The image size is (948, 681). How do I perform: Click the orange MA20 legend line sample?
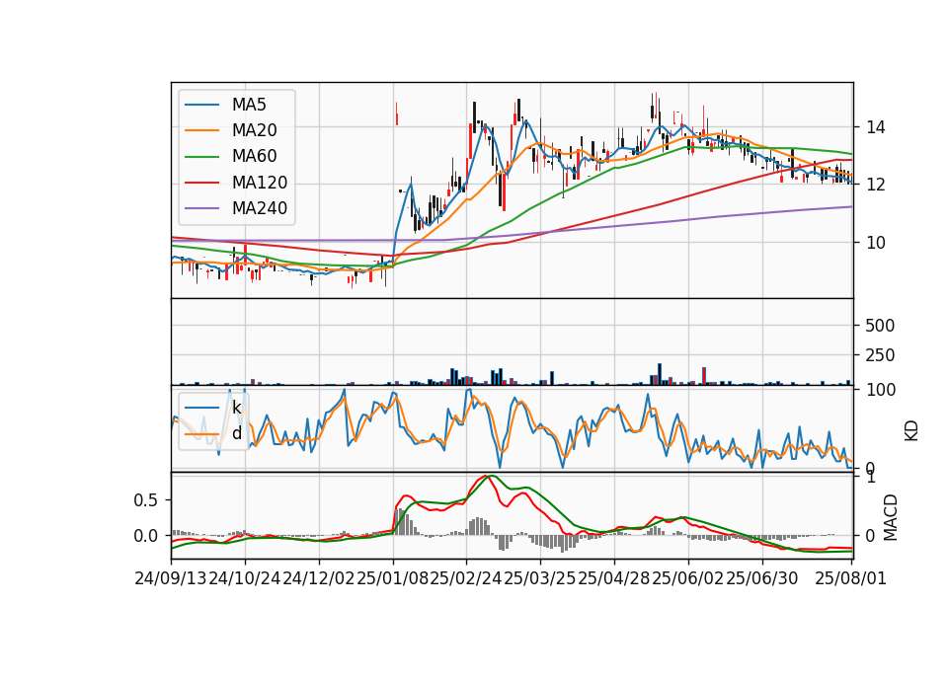click(201, 130)
